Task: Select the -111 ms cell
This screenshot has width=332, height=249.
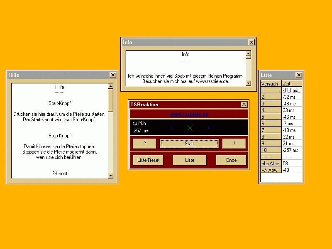Action: click(292, 90)
